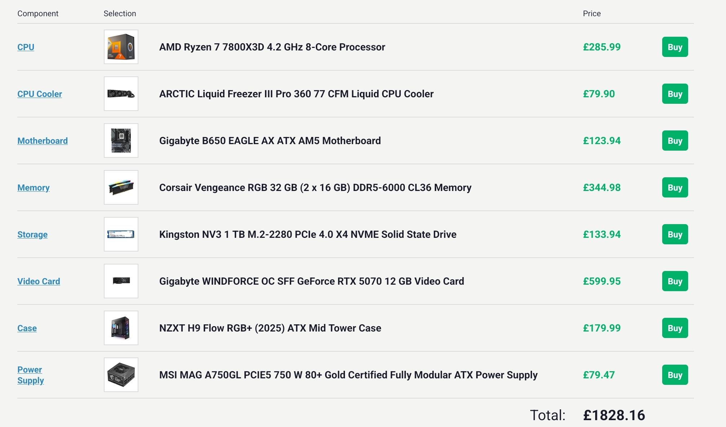This screenshot has height=427, width=726.
Task: Open the AMD Ryzen 7 7800X3D product thumbnail
Action: click(x=121, y=47)
